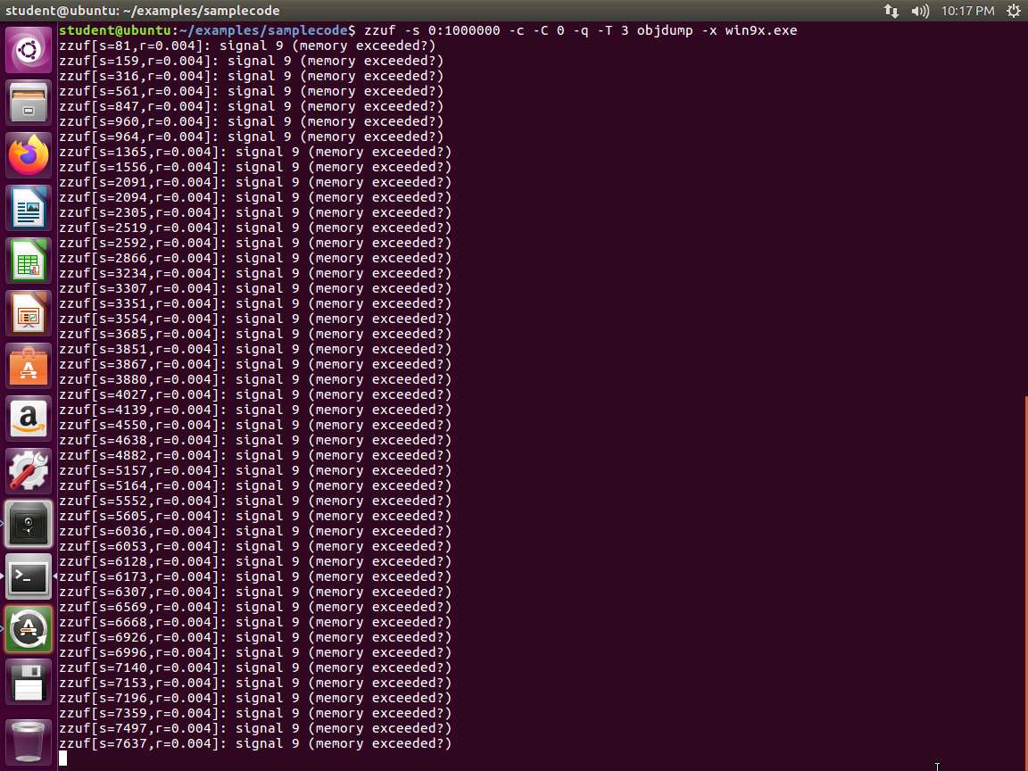Viewport: 1028px width, 771px height.
Task: Launch the Files manager from the launcher
Action: pyautogui.click(x=29, y=104)
